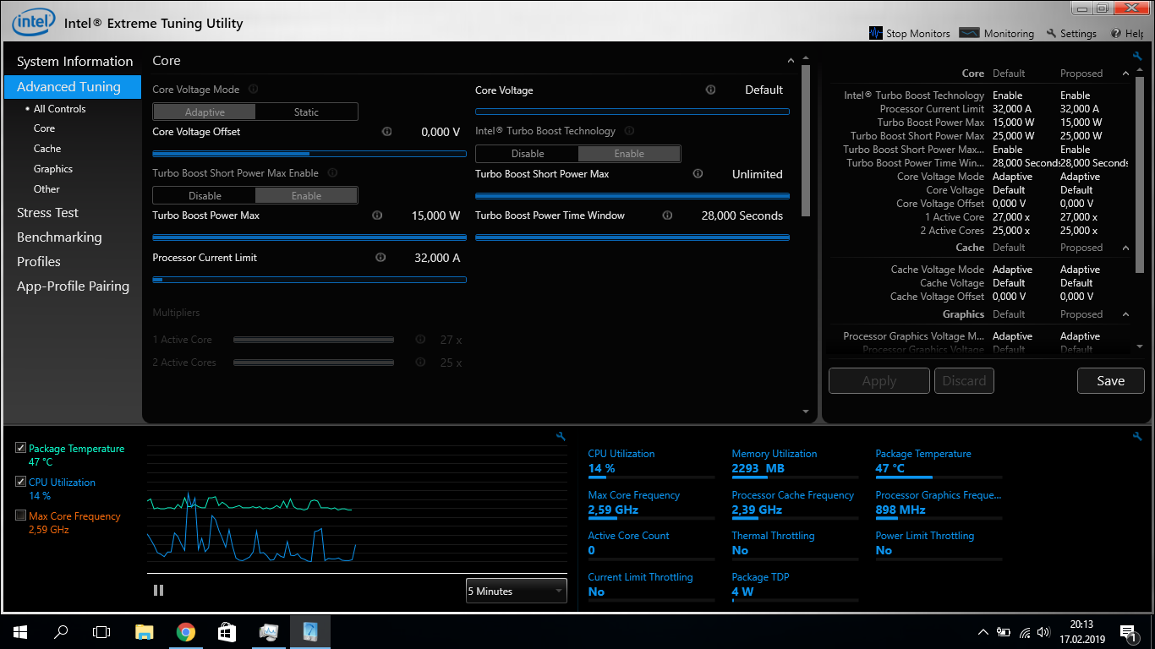The height and width of the screenshot is (649, 1155).
Task: Select Advanced Tuning section
Action: (x=73, y=86)
